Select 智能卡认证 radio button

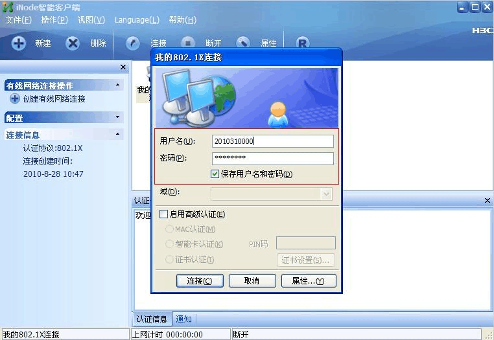(169, 244)
